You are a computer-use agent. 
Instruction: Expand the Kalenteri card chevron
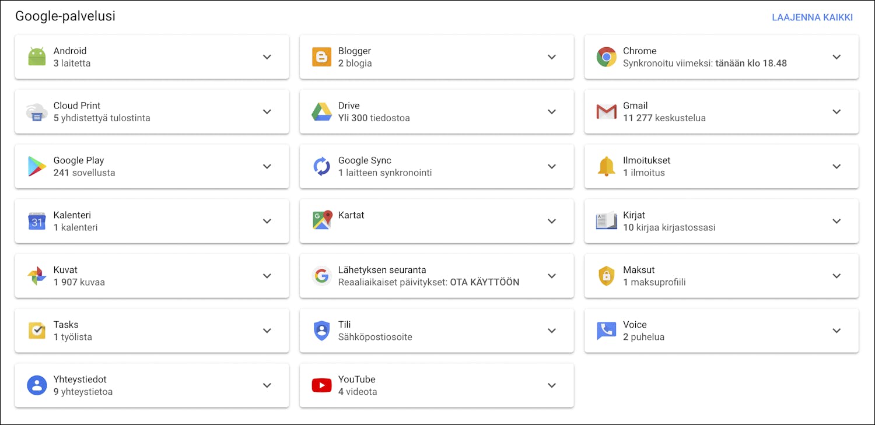coord(267,222)
